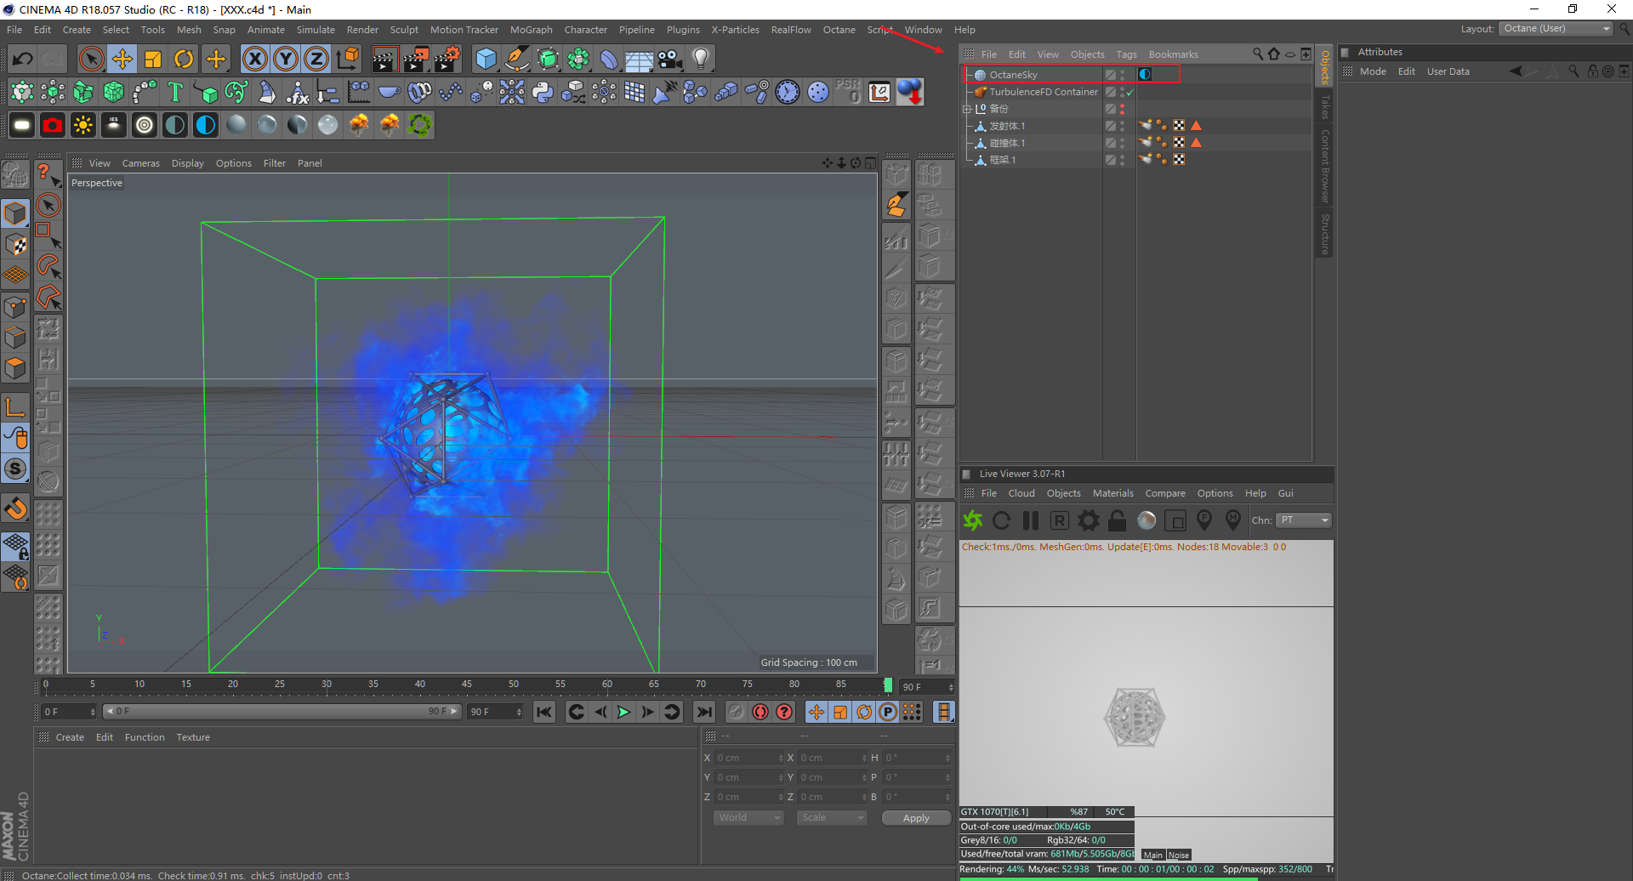Click the Octane environment tag on OctaneSky
Screen dimensions: 1633x881
(x=1145, y=74)
